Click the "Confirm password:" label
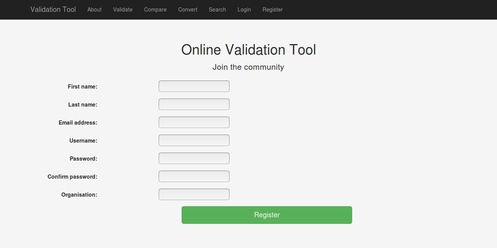 click(72, 177)
